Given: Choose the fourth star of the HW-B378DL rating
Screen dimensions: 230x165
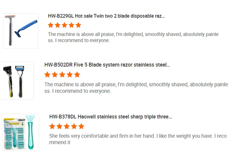Looking at the screenshot, I should coord(74,126).
